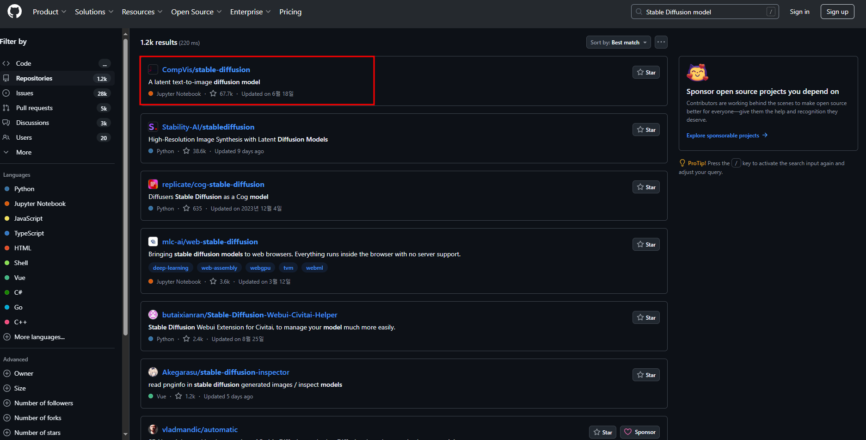This screenshot has height=440, width=866.
Task: Click the slash shortcut key icon in search box
Action: (771, 12)
